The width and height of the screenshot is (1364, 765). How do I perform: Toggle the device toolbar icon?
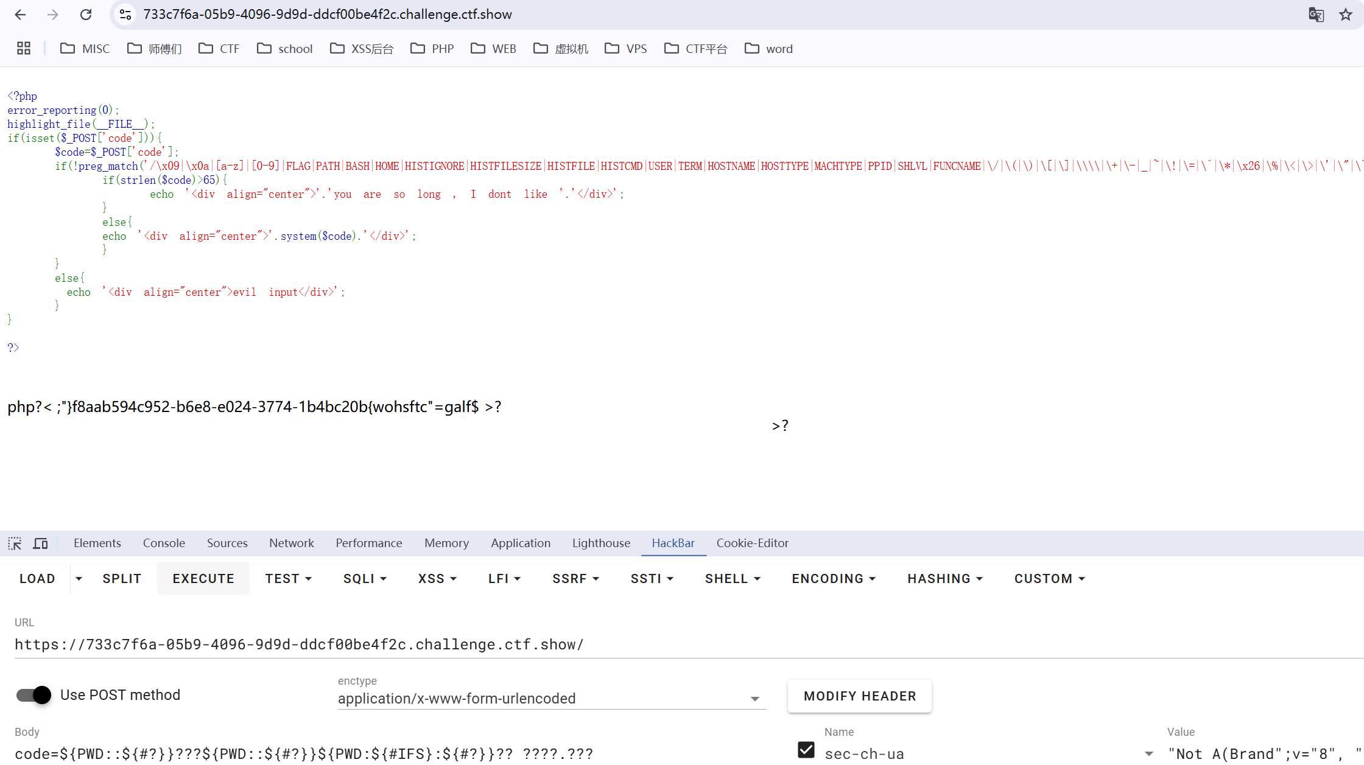40,543
